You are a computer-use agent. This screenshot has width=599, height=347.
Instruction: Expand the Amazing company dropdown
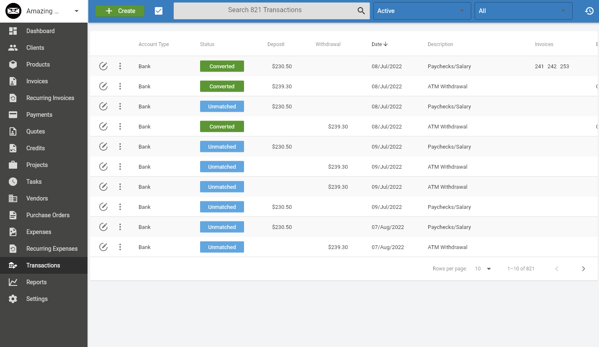77,11
